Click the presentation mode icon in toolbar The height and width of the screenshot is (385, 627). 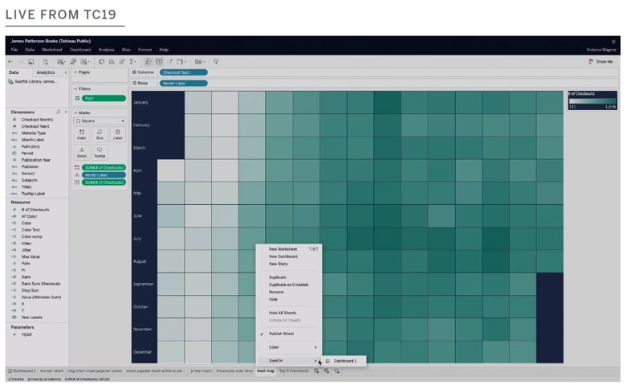click(216, 62)
